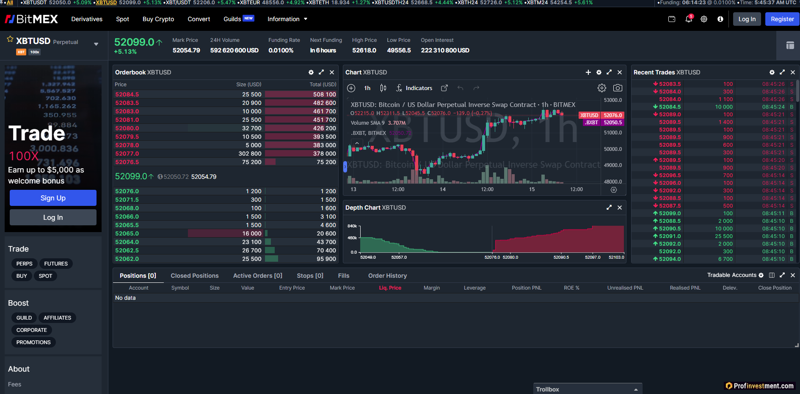
Task: Toggle the positions table columns icon
Action: pyautogui.click(x=772, y=275)
